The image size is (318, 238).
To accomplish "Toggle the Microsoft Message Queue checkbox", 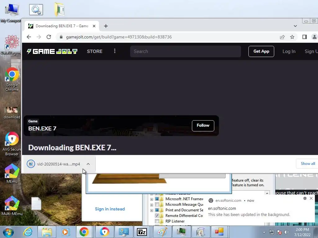I will [x=157, y=205].
